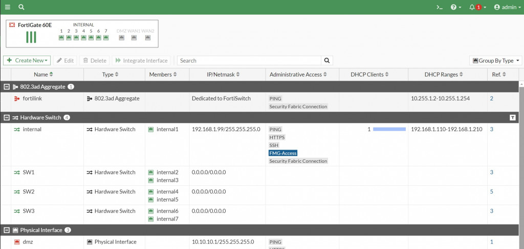Open the Group By Type dropdown
Viewport: 524px width, 249px height.
pos(495,60)
